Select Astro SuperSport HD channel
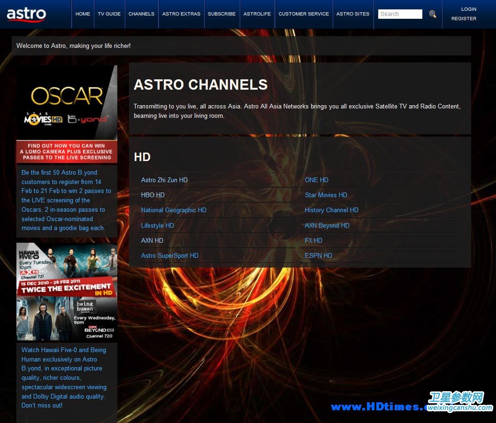The height and width of the screenshot is (423, 496). point(169,256)
